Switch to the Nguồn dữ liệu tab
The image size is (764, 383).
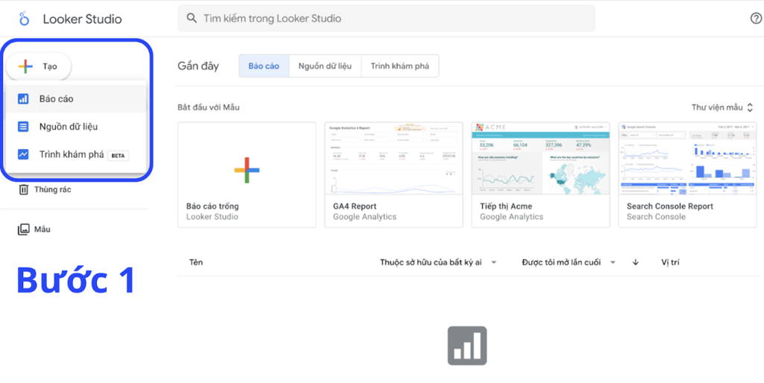325,66
